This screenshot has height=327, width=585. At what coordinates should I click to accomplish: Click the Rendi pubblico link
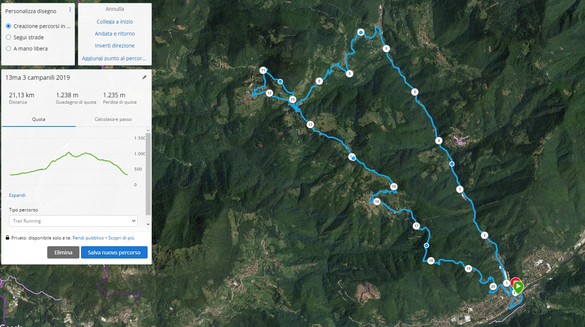tap(88, 238)
